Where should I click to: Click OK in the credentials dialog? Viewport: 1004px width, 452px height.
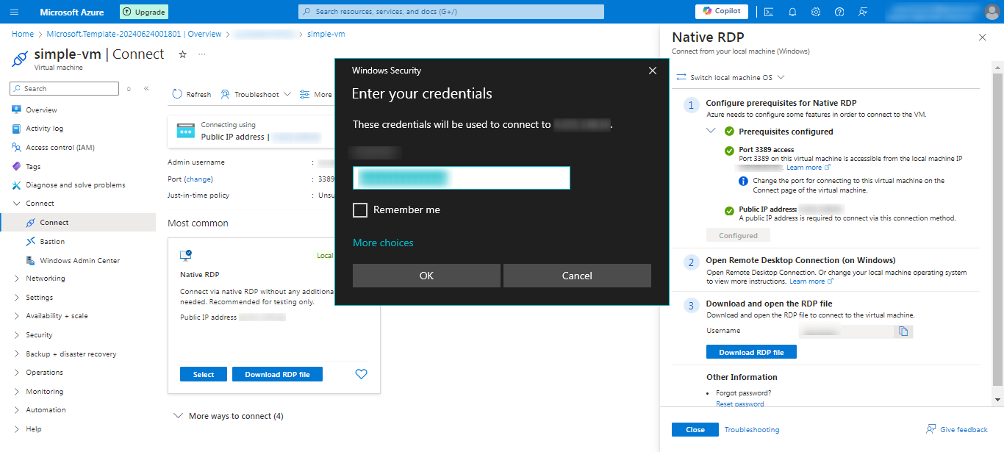[x=426, y=276]
